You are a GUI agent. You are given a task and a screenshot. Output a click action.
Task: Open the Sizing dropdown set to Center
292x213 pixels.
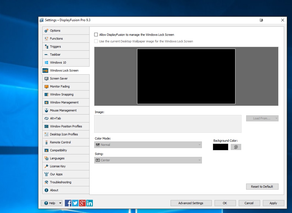[x=148, y=160]
